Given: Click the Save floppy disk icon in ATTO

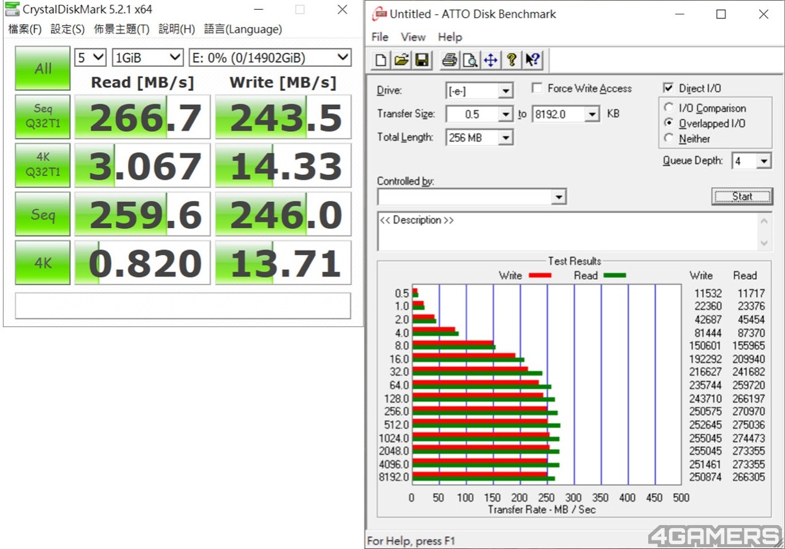Looking at the screenshot, I should click(422, 60).
